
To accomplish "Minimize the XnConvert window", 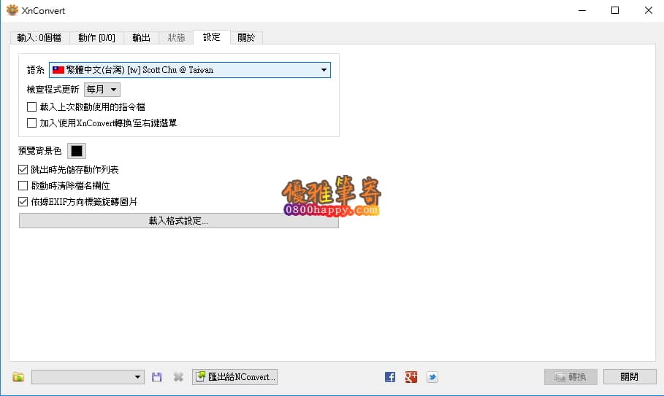I will [x=582, y=10].
